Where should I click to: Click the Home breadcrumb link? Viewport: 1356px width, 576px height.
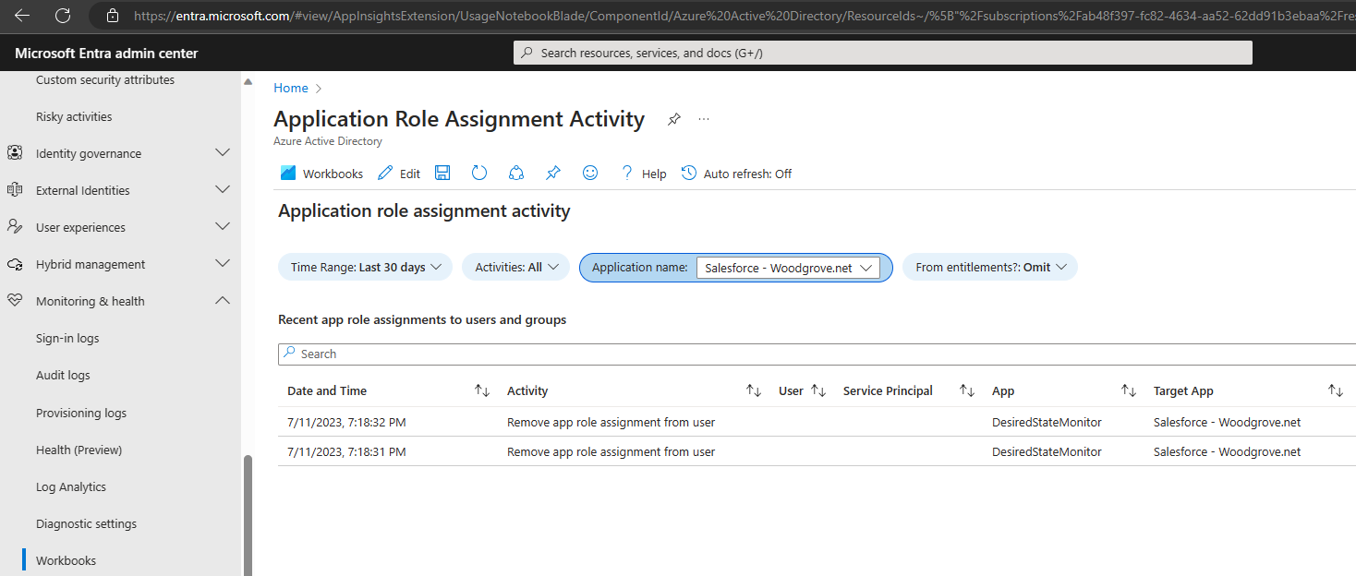[x=291, y=89]
